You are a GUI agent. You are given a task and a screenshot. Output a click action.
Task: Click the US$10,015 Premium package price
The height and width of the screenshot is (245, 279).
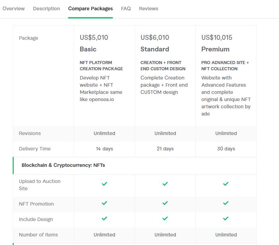coord(217,38)
